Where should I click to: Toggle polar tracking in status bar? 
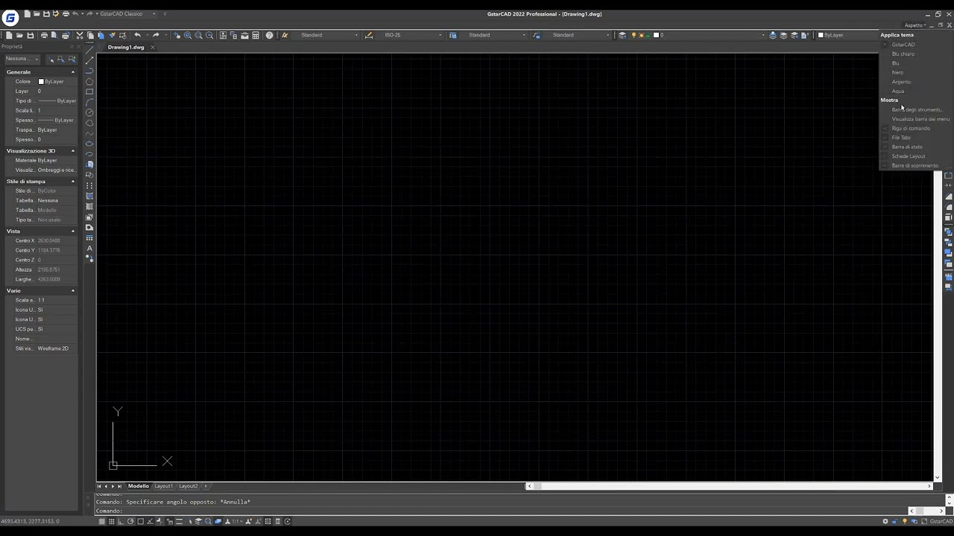130,521
